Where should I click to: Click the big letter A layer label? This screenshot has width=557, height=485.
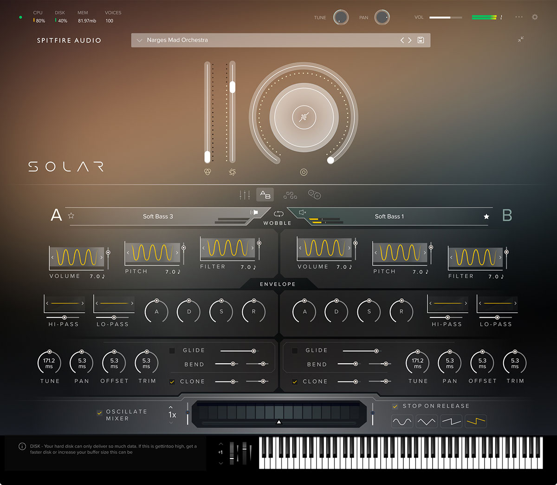pyautogui.click(x=56, y=215)
